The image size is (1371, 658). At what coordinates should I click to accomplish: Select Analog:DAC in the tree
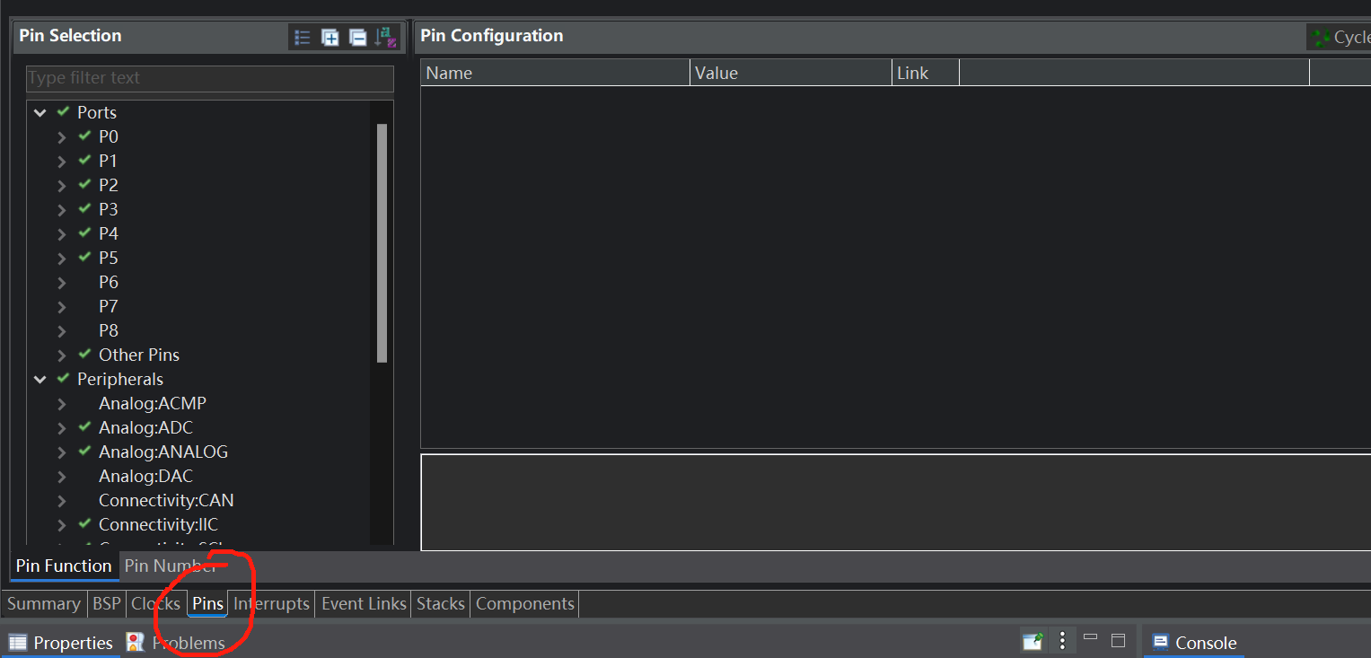tap(145, 477)
